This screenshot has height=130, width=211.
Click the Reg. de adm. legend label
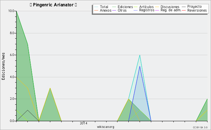click(171, 10)
